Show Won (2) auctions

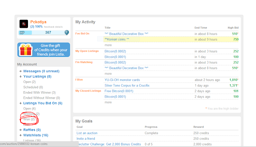click(29, 119)
